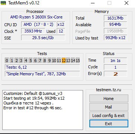The width and height of the screenshot is (135, 134).
Task: Select test box number 3
Action: tap(21, 61)
